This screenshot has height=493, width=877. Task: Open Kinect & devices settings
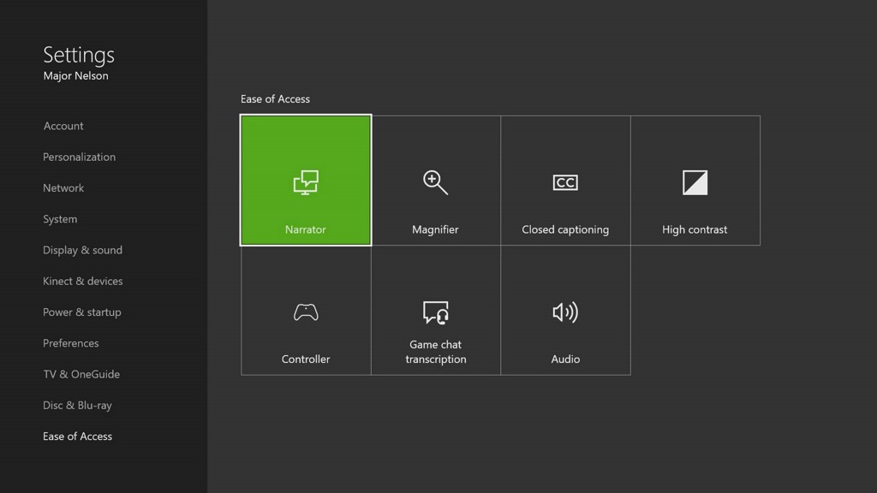83,281
